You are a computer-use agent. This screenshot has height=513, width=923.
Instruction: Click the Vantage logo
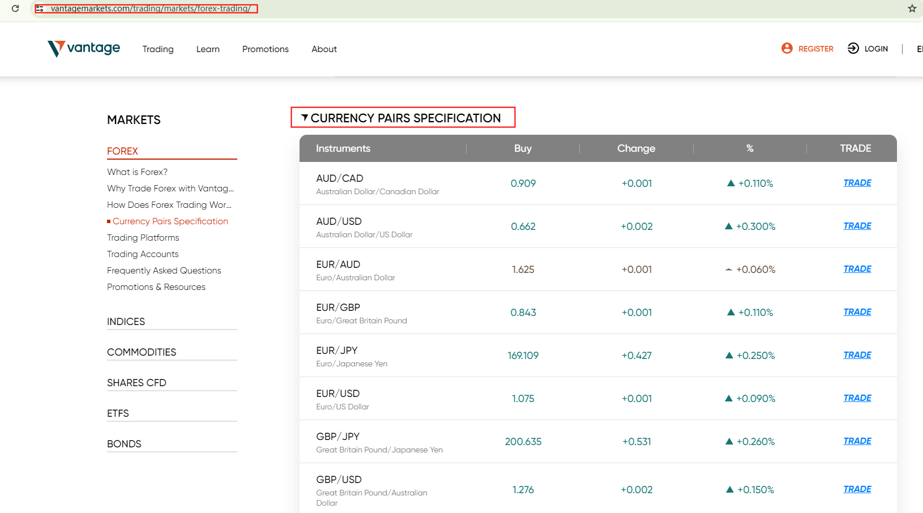tap(84, 49)
